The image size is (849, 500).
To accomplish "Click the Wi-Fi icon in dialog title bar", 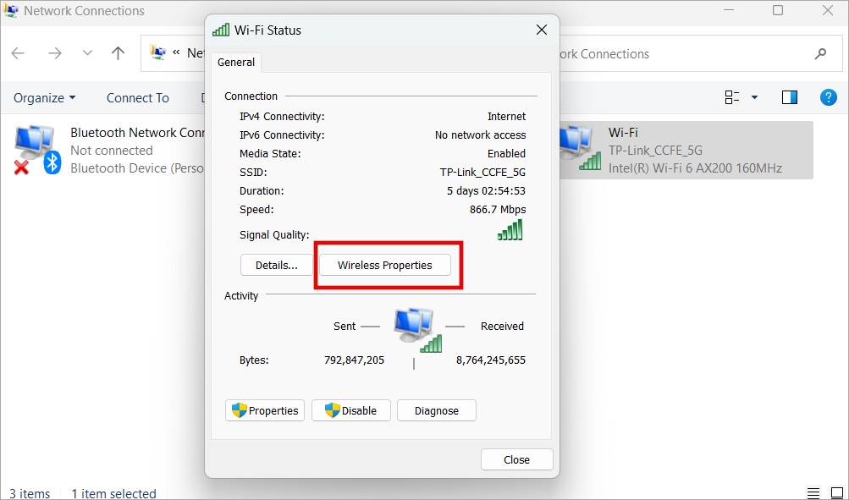I will coord(220,30).
